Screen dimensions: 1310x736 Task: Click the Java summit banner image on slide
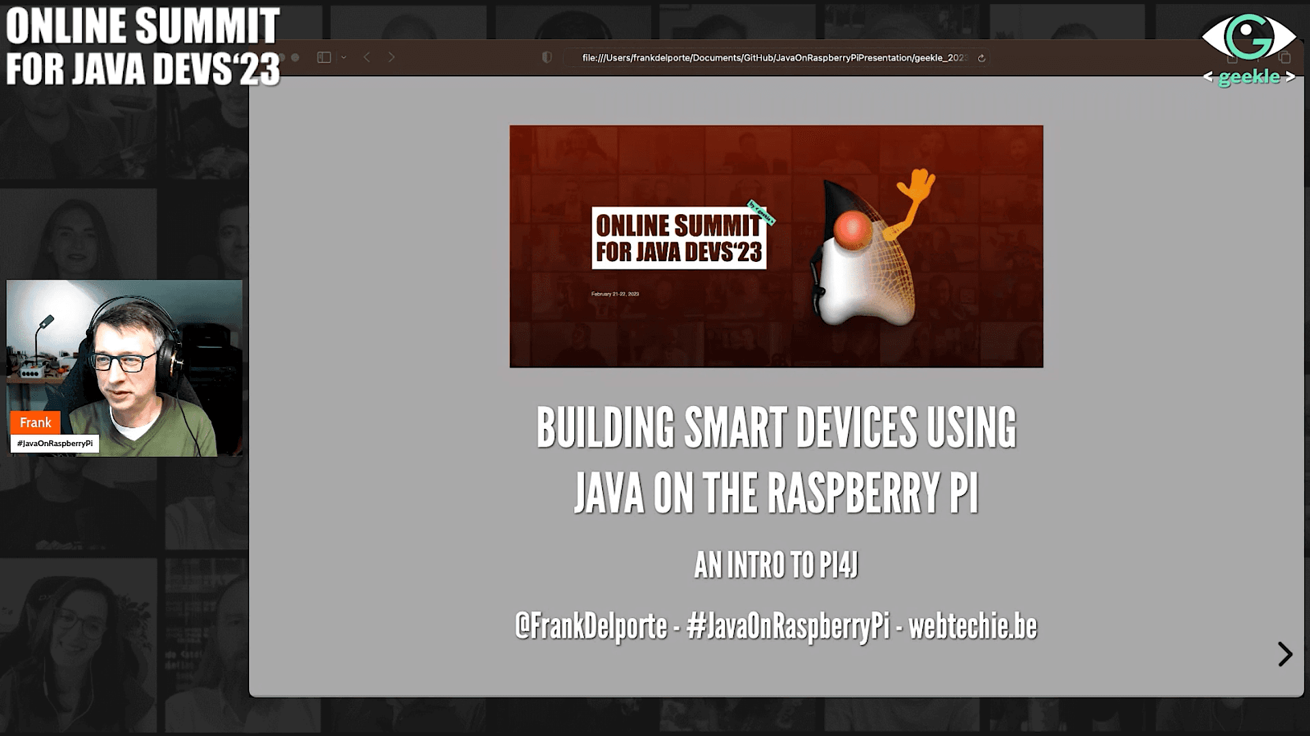click(x=776, y=246)
